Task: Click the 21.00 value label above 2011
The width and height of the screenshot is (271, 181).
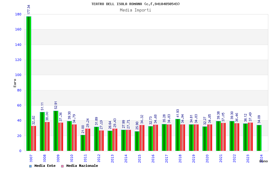Action: click(x=83, y=129)
